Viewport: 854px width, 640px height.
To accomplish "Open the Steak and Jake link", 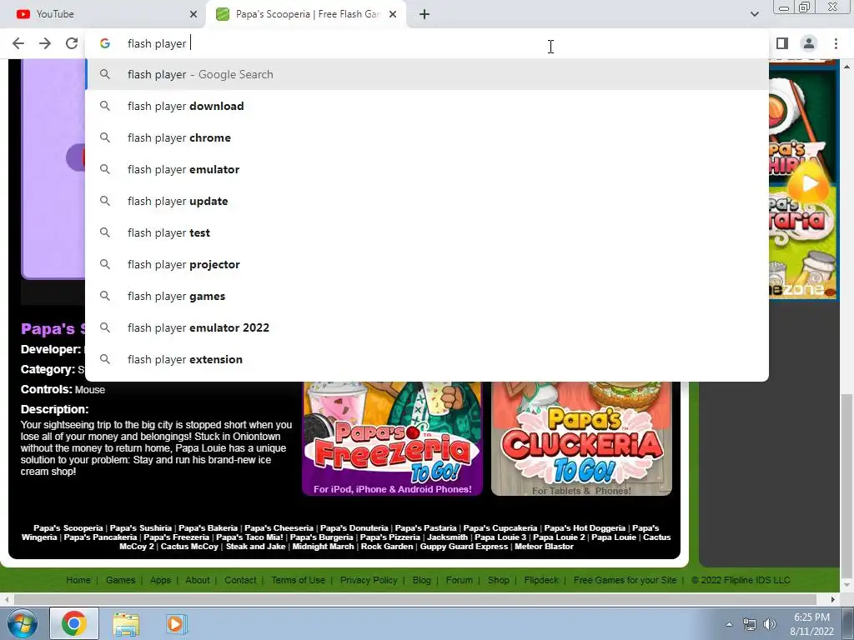I will [255, 547].
